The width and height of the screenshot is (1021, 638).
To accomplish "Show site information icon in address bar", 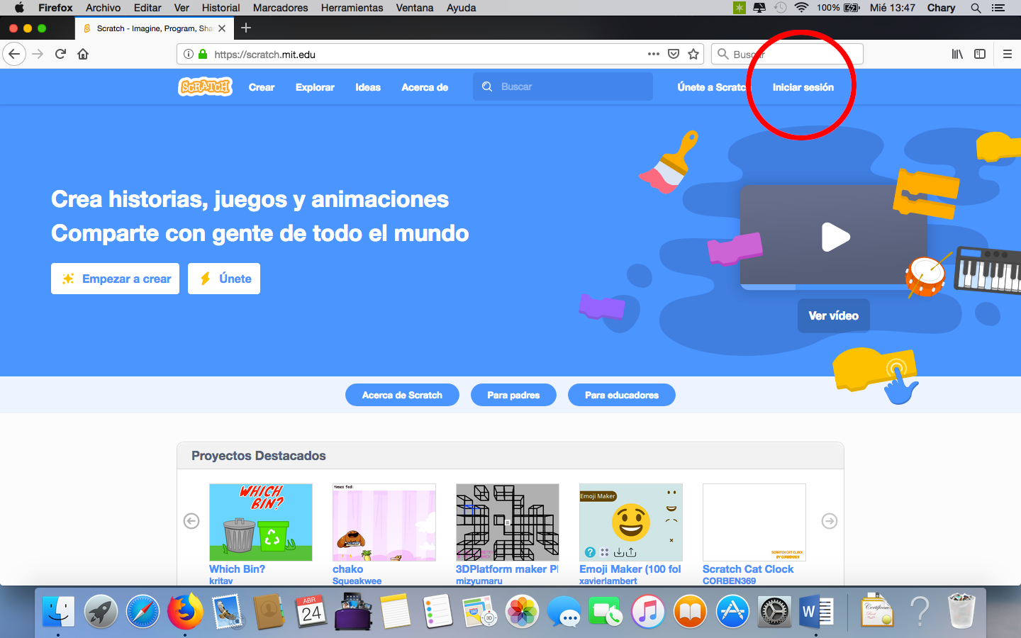I will pos(189,54).
